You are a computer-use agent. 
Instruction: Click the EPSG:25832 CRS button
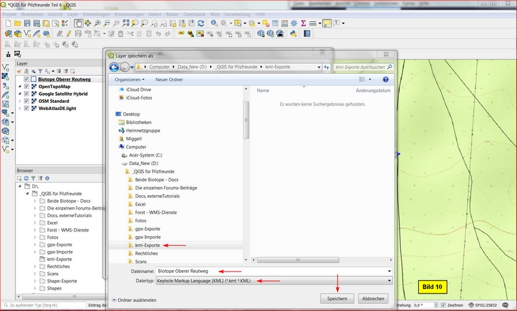[x=483, y=305]
